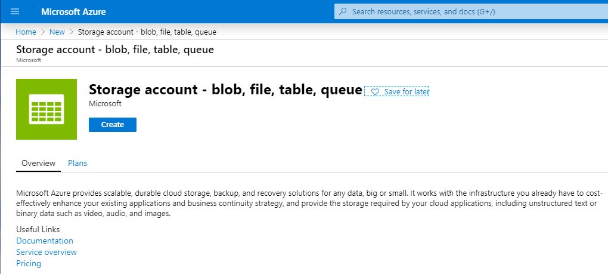Switch to the Overview tab

[38, 163]
